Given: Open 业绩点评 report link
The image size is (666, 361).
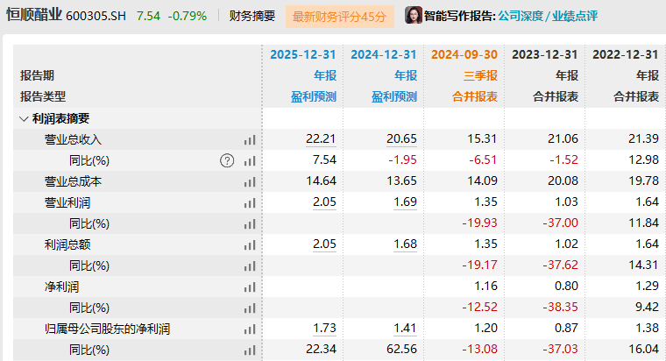Looking at the screenshot, I should 575,16.
